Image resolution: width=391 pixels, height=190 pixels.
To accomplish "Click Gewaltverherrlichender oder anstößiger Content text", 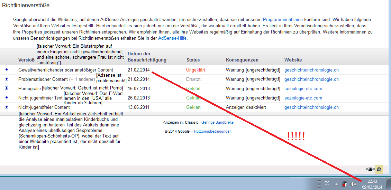I will (66, 70).
